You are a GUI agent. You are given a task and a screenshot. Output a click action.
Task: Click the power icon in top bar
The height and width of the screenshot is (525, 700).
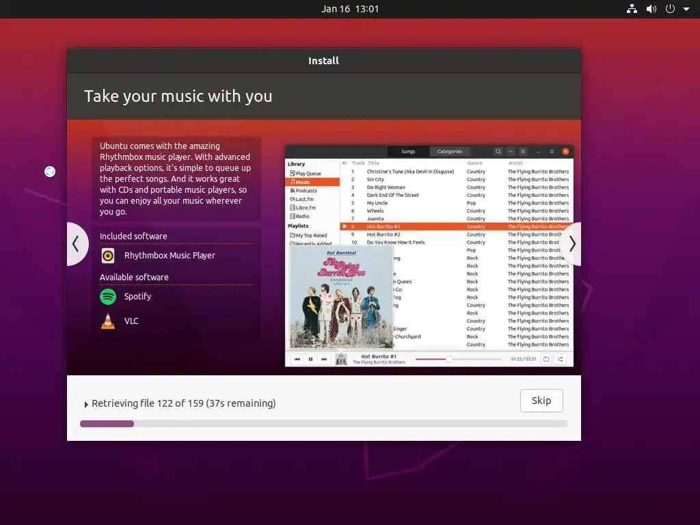[x=670, y=9]
